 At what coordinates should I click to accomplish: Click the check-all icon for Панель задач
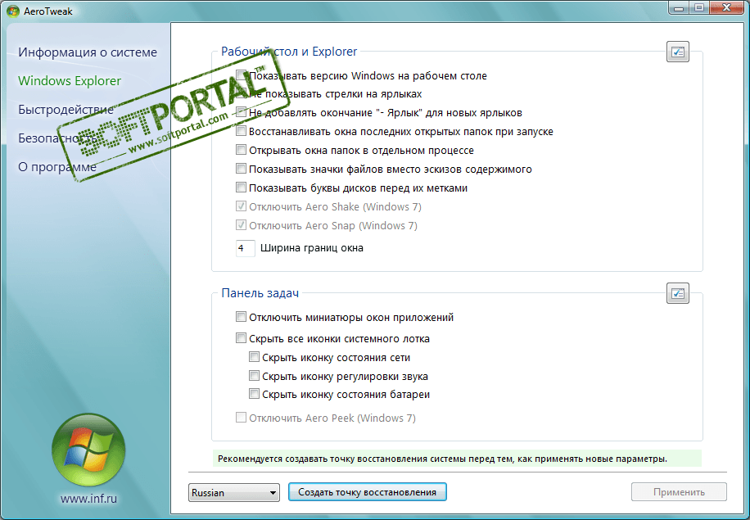click(x=677, y=293)
